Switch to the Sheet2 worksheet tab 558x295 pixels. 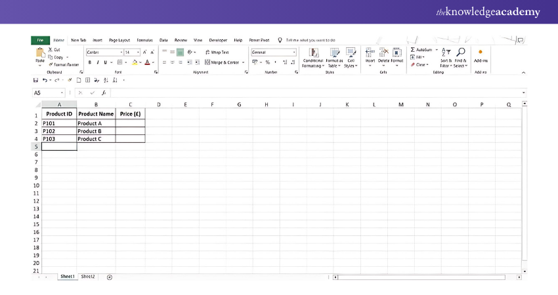[x=87, y=277]
